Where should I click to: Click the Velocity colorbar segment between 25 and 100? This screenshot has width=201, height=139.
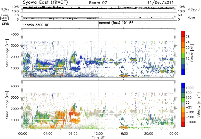pos(183,100)
